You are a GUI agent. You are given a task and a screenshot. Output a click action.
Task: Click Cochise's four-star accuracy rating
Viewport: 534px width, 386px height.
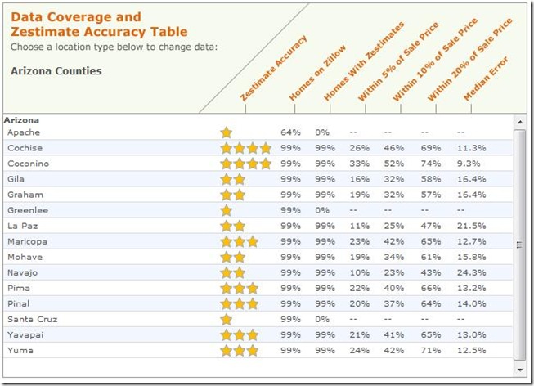(x=245, y=148)
